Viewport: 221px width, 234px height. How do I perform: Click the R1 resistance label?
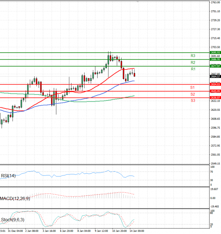click(193, 69)
